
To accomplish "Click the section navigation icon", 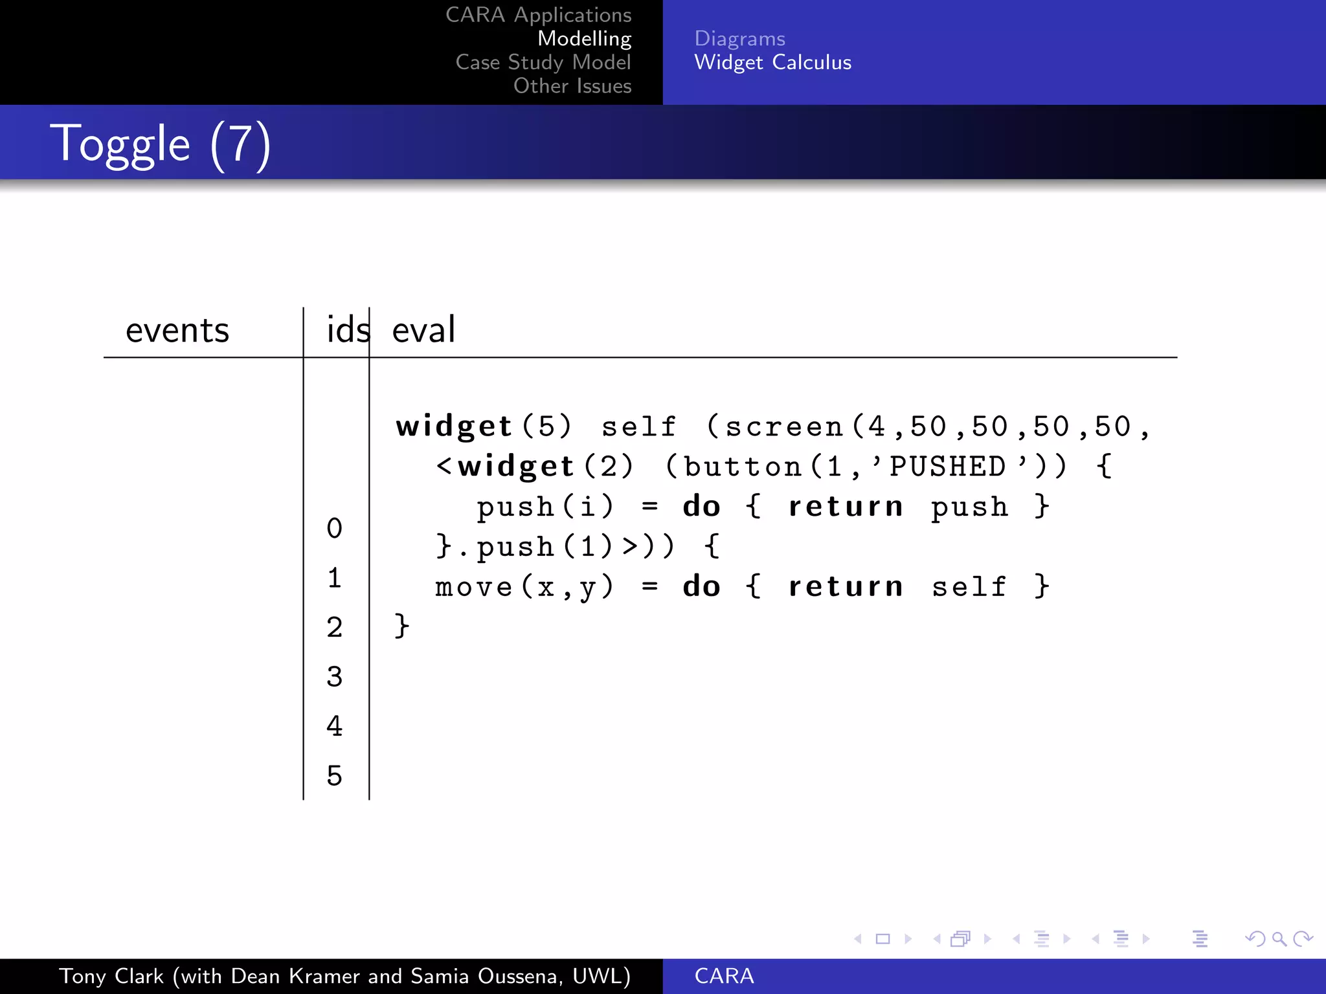I will [1121, 939].
